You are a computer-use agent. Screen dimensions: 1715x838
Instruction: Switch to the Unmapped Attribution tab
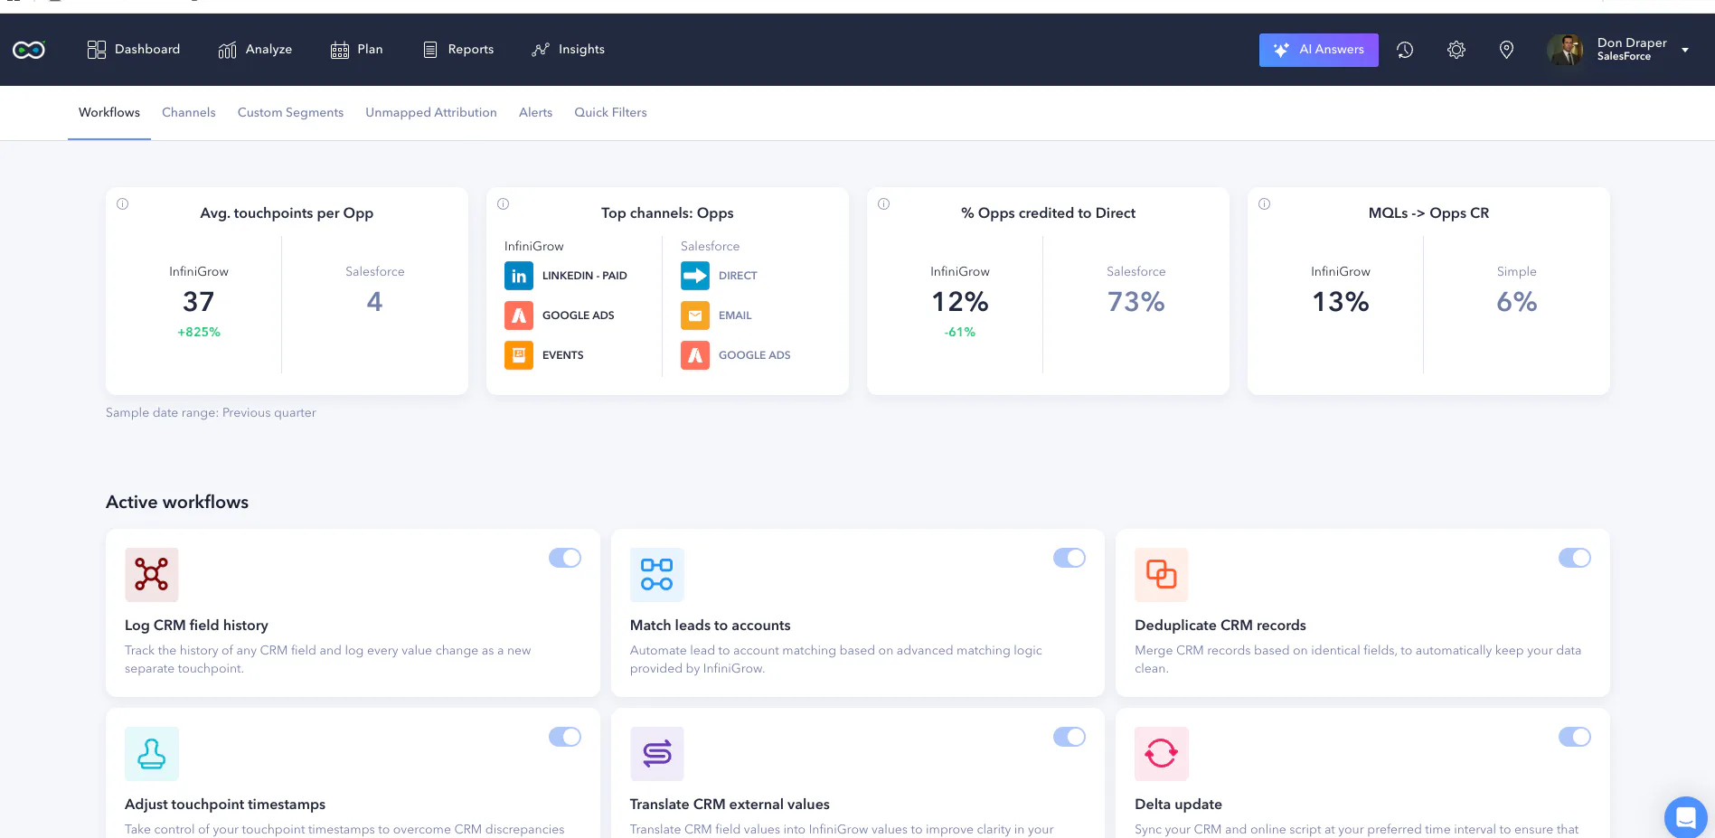tap(431, 112)
